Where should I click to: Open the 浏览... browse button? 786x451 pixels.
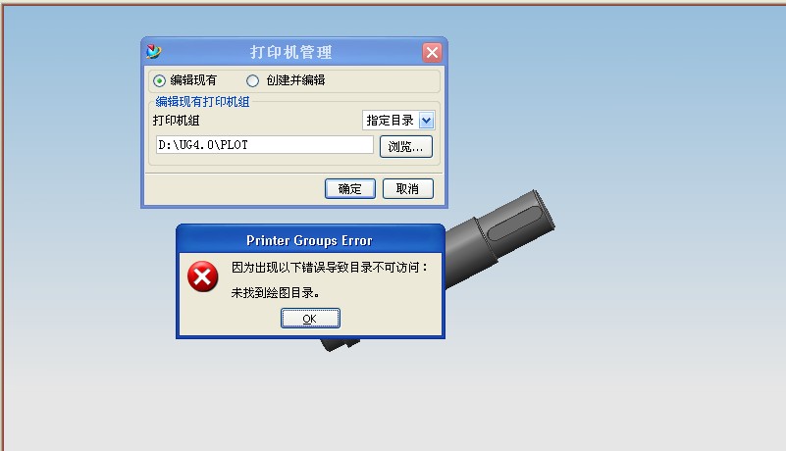406,147
